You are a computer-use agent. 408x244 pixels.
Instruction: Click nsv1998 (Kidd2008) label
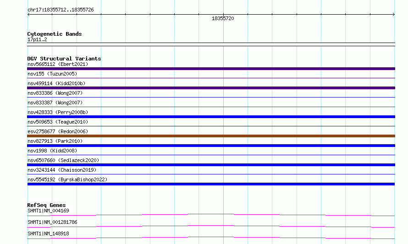tap(52, 151)
